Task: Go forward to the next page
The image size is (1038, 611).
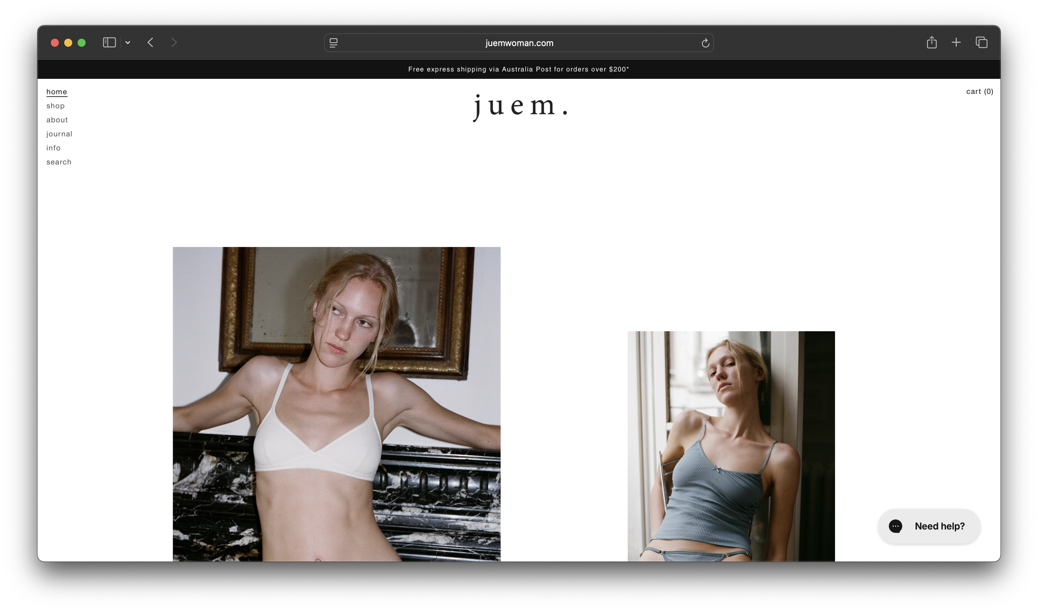Action: pos(174,42)
